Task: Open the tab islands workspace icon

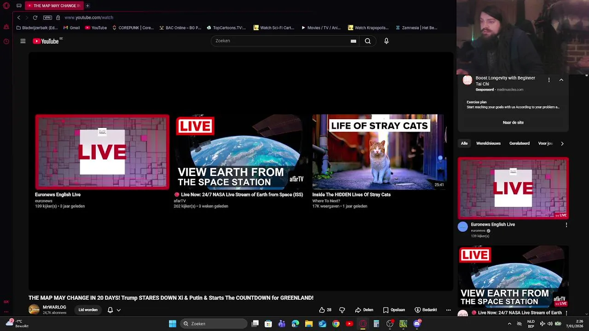Action: [19, 6]
